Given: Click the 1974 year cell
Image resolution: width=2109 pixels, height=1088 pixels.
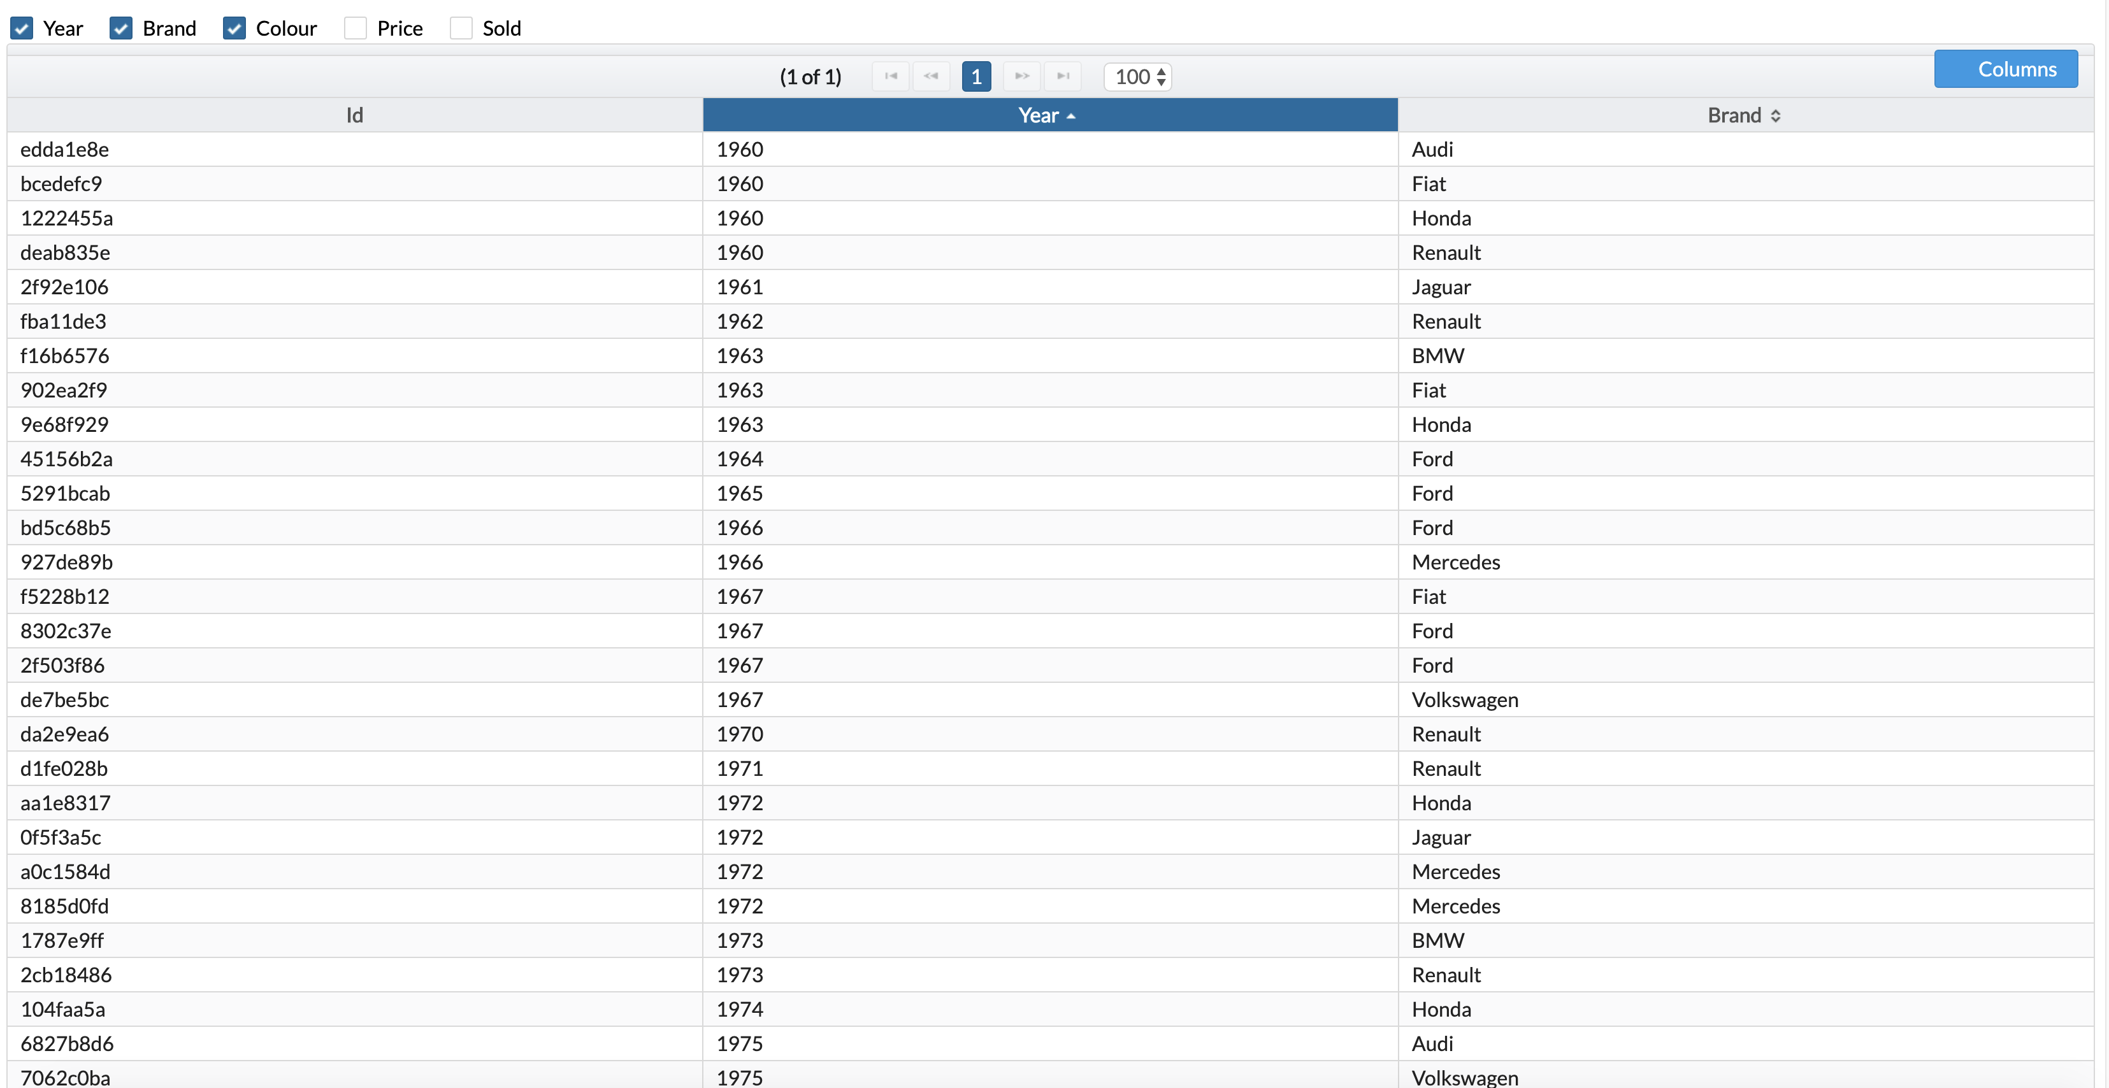Looking at the screenshot, I should [1051, 1010].
